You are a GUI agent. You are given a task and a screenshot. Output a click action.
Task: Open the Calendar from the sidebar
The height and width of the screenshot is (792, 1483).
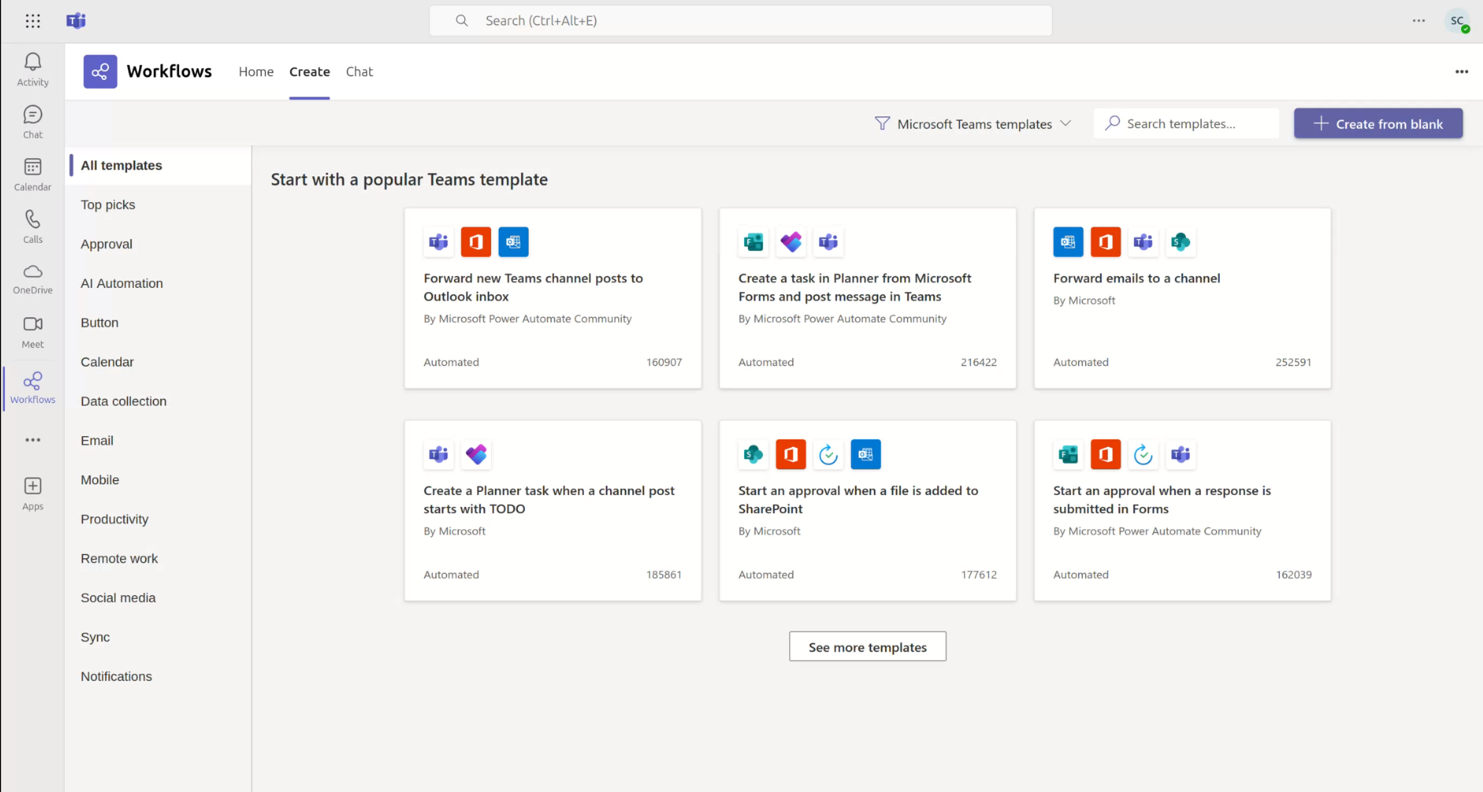click(32, 173)
